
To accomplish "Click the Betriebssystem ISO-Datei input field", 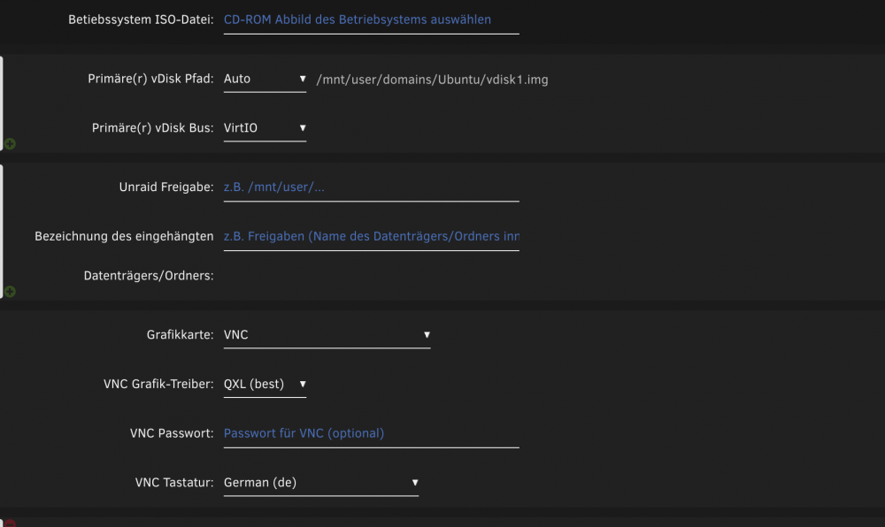I will tap(372, 19).
